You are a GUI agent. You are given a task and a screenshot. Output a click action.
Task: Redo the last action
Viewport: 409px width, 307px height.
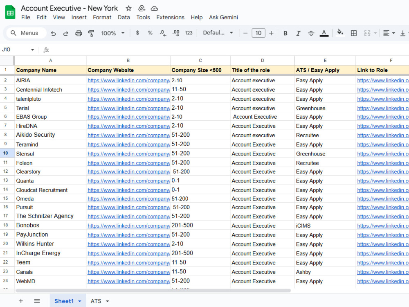[x=66, y=33]
